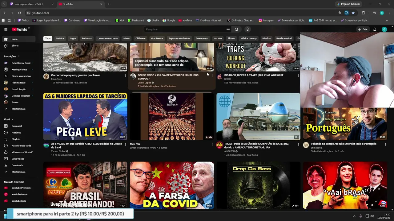This screenshot has height=221, width=394.
Task: Start voice search with the microphone icon
Action: tap(247, 29)
